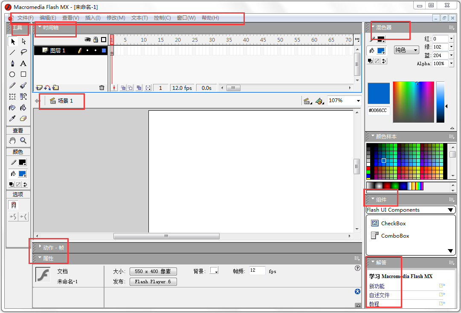This screenshot has height=313, width=461.
Task: Click the Edit Symbols icon
Action: 319,101
